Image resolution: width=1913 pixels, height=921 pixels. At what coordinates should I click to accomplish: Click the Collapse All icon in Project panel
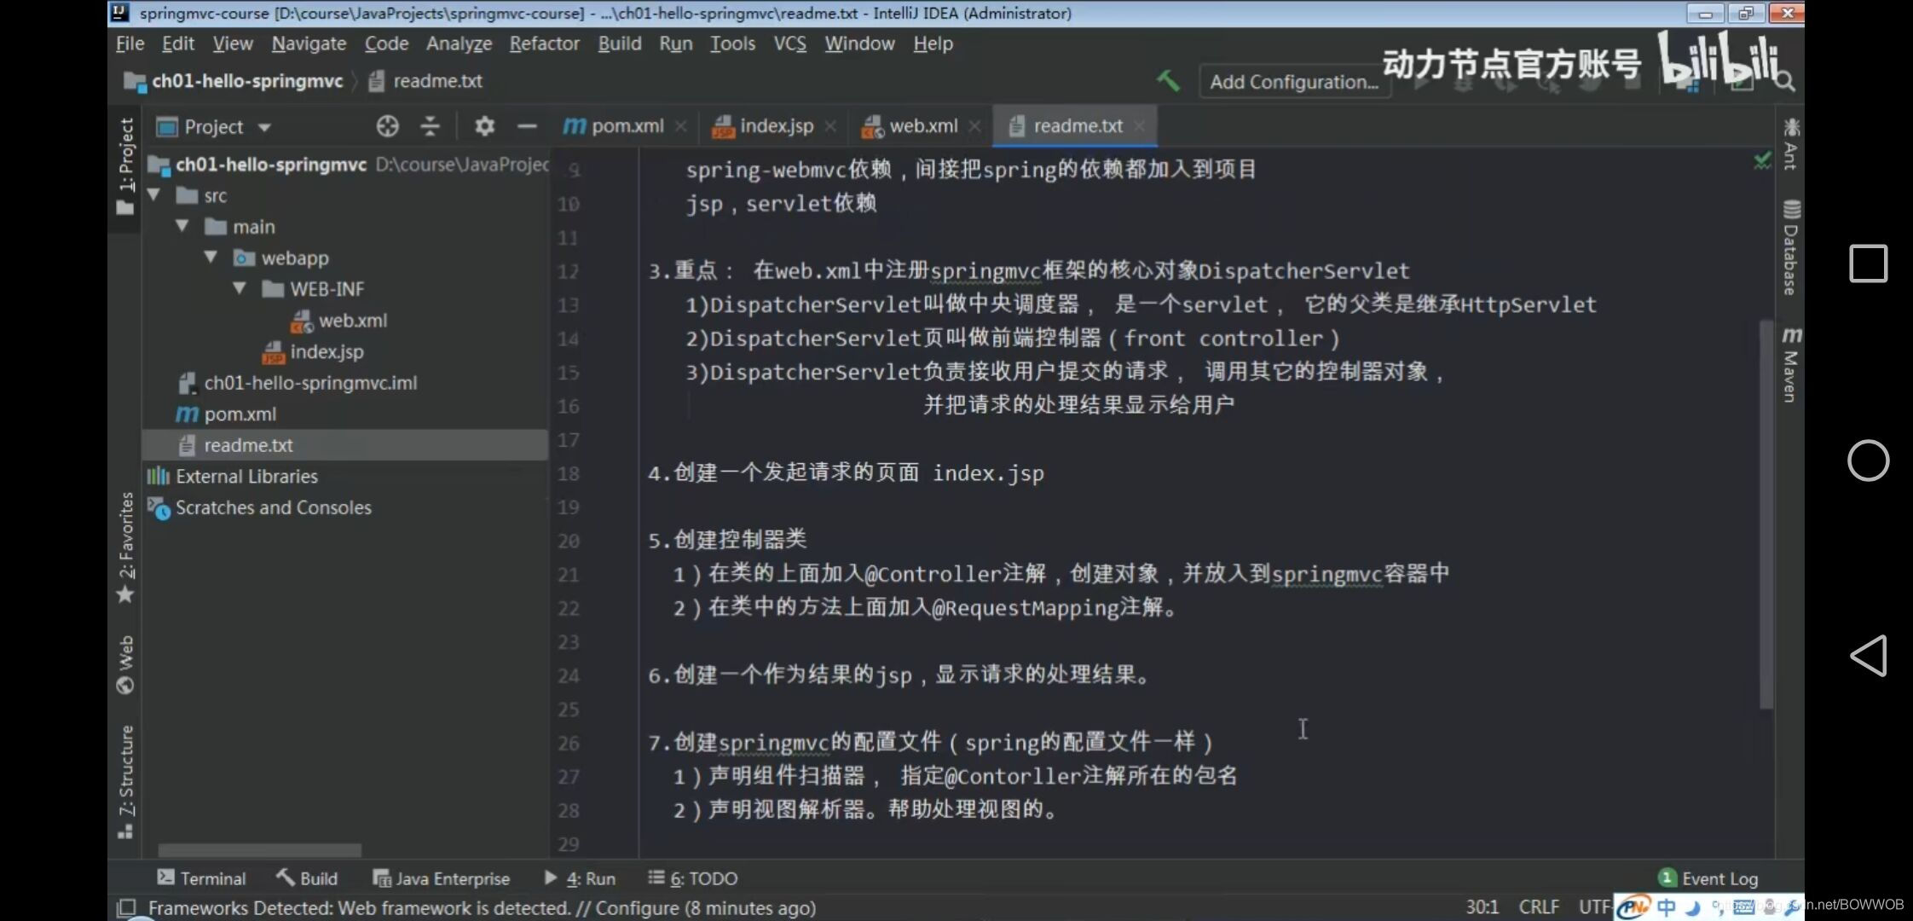431,126
